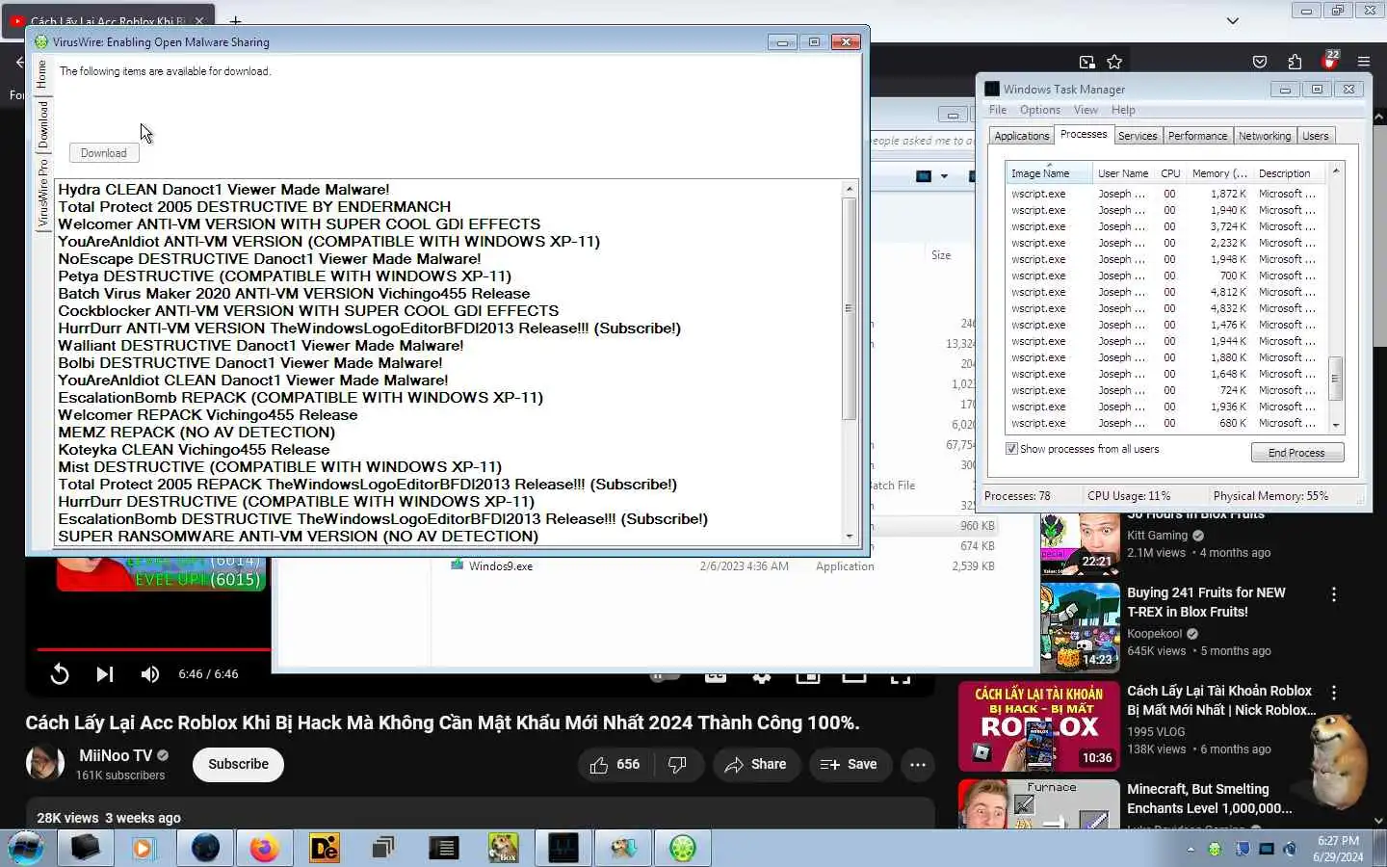Click the thumbs-down dislike icon
This screenshot has width=1387, height=867.
click(677, 764)
